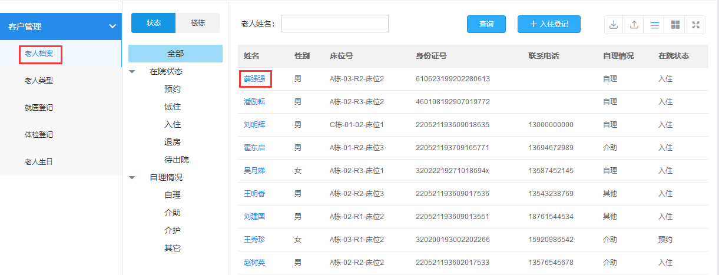Collapse the 自理情况 tree node arrow

[x=132, y=177]
